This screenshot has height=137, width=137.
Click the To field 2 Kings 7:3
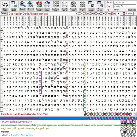click(x=125, y=6)
